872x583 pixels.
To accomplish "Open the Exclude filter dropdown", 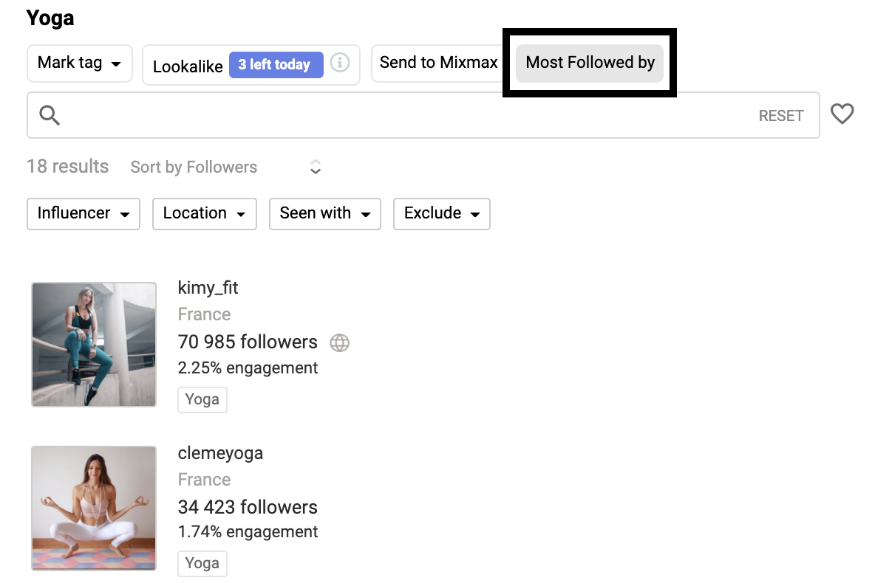I will 442,214.
